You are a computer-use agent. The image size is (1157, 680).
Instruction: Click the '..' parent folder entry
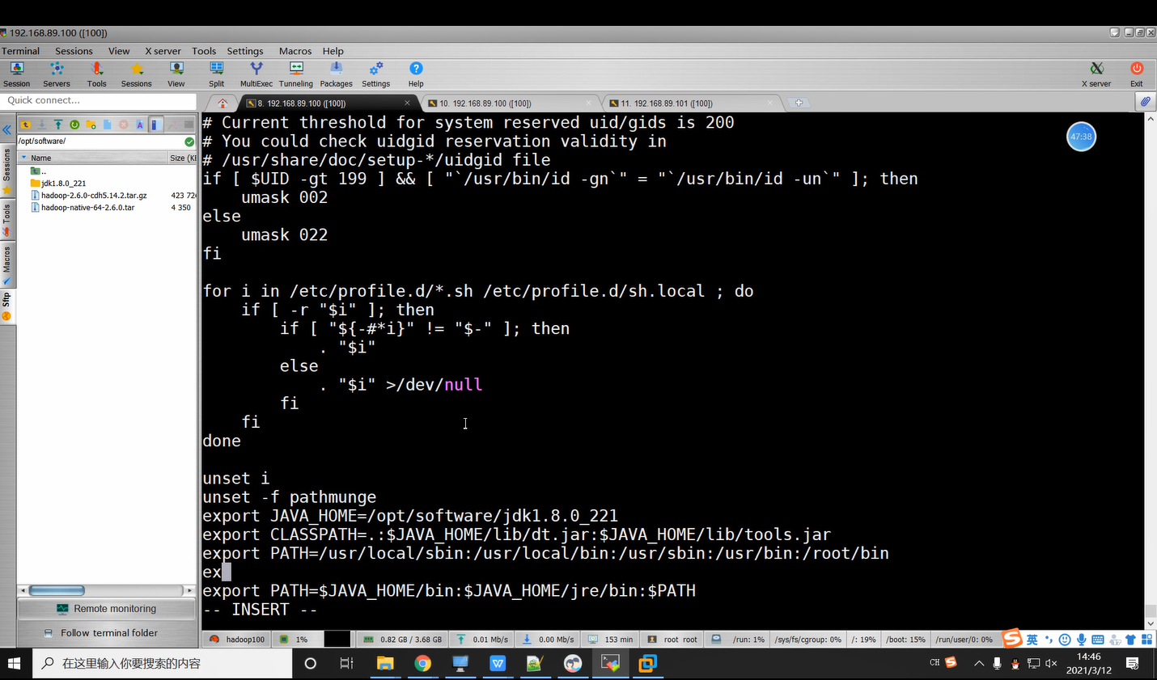(38, 171)
